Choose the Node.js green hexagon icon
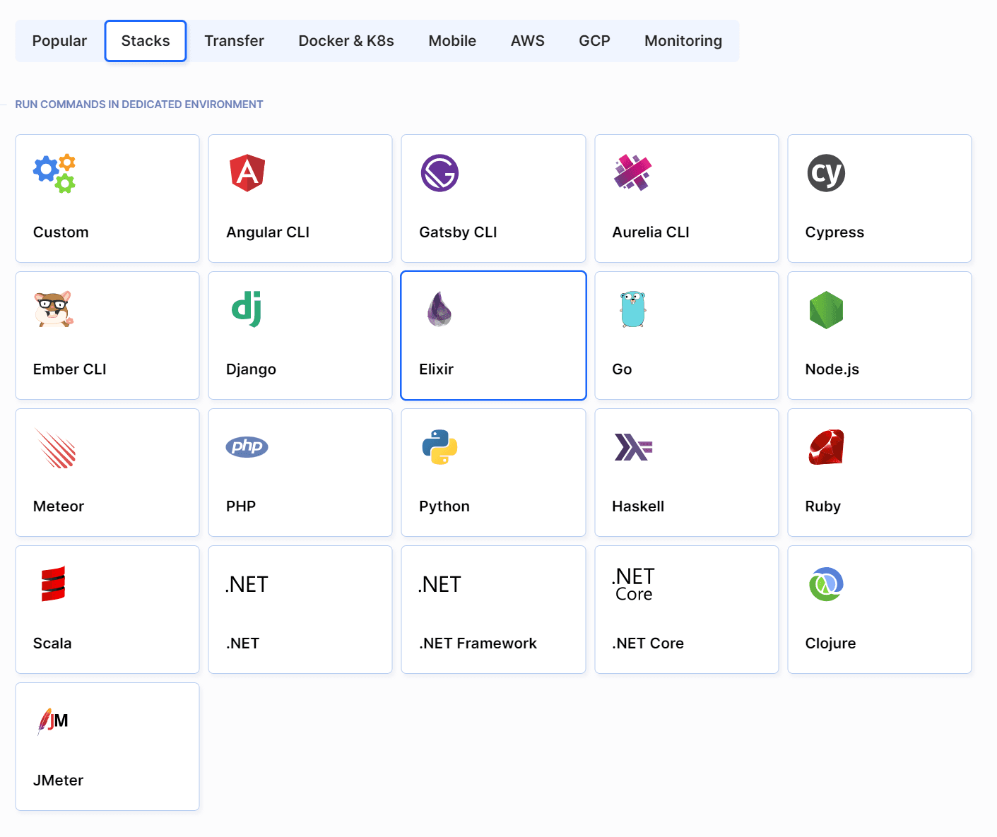 [826, 310]
